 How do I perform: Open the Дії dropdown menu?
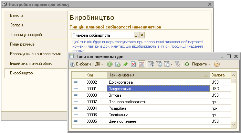pos(99,64)
